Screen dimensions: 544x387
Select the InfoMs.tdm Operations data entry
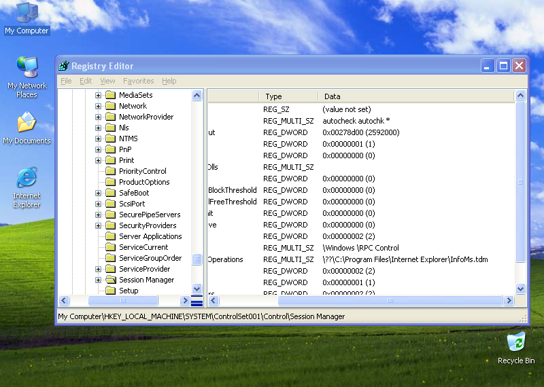point(405,259)
